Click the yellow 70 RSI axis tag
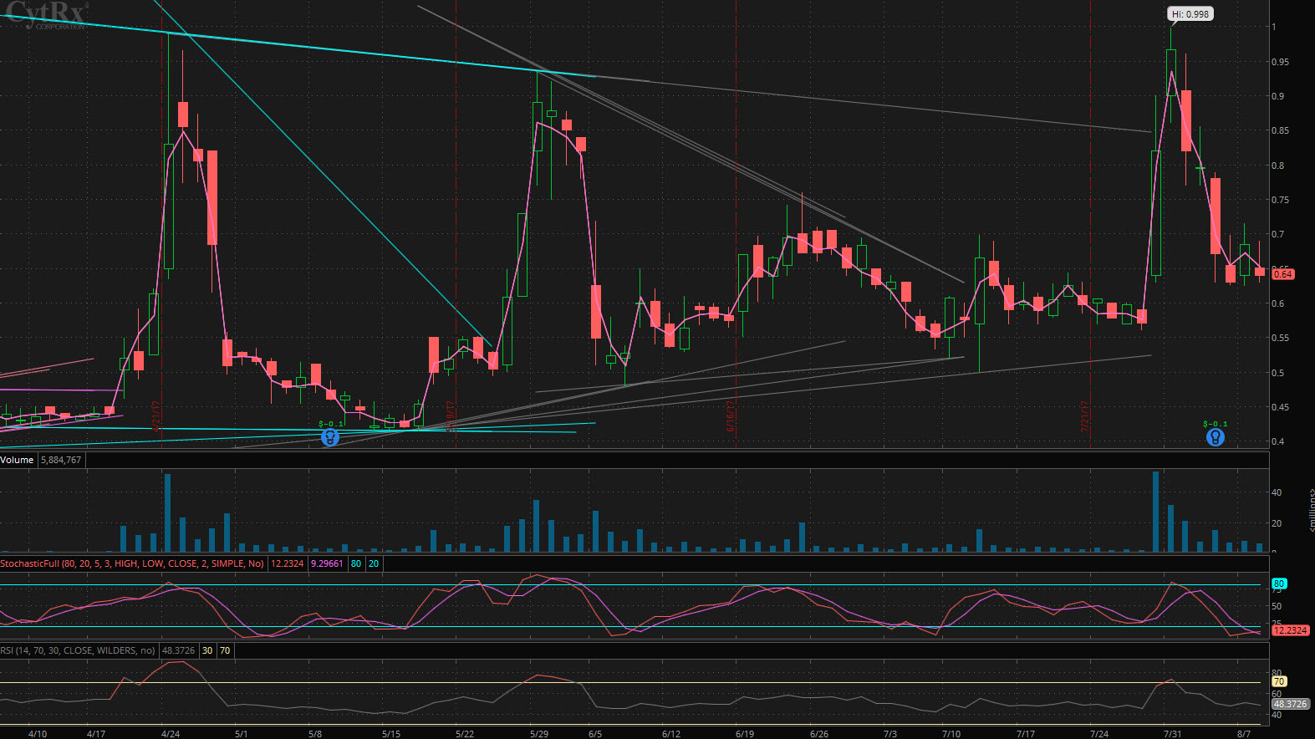Screen dimensions: 1315x739 pyautogui.click(x=1278, y=681)
